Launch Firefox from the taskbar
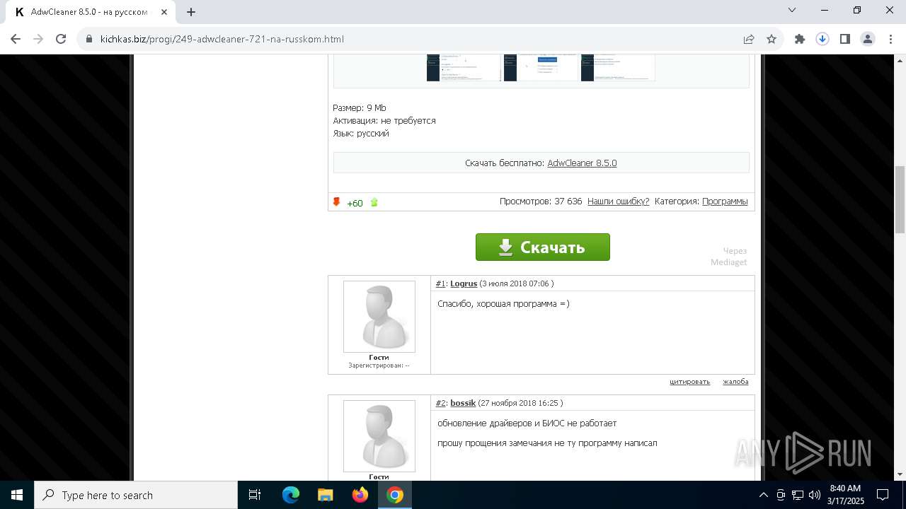 360,495
